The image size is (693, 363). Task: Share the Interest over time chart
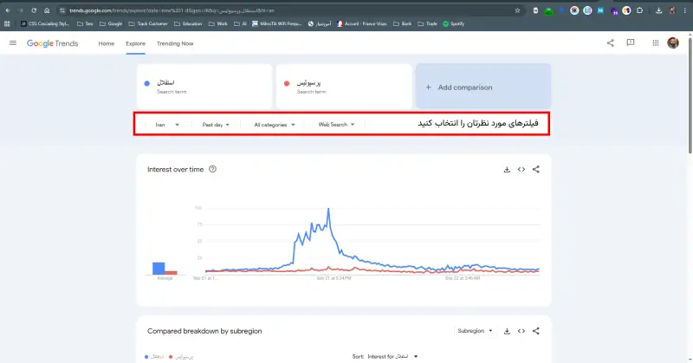tap(536, 170)
